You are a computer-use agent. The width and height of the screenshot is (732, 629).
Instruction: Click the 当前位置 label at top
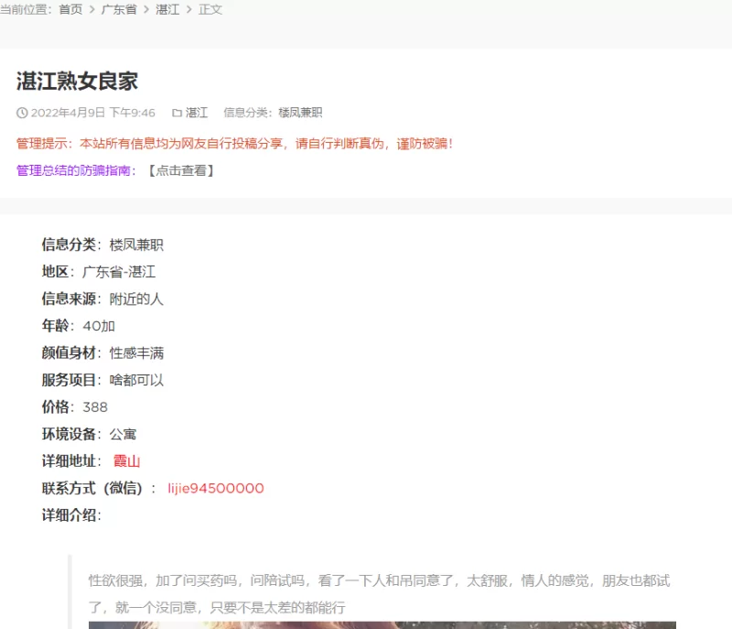click(26, 9)
